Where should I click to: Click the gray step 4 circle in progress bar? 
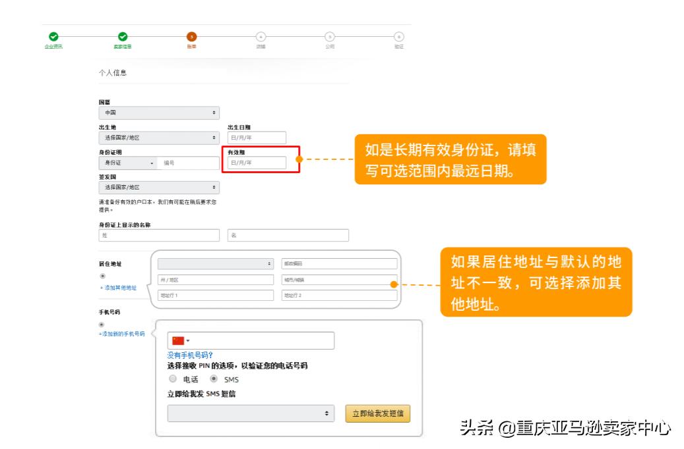[261, 38]
